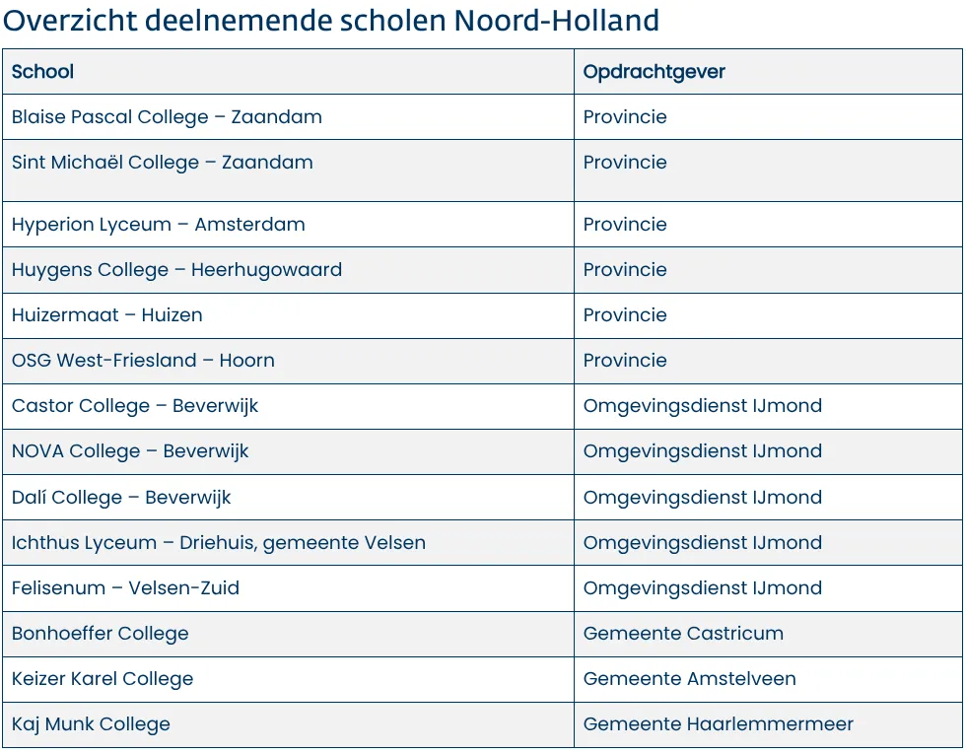The height and width of the screenshot is (752, 966).
Task: Click the page heading about Noord-Holland schools
Action: coord(331,20)
